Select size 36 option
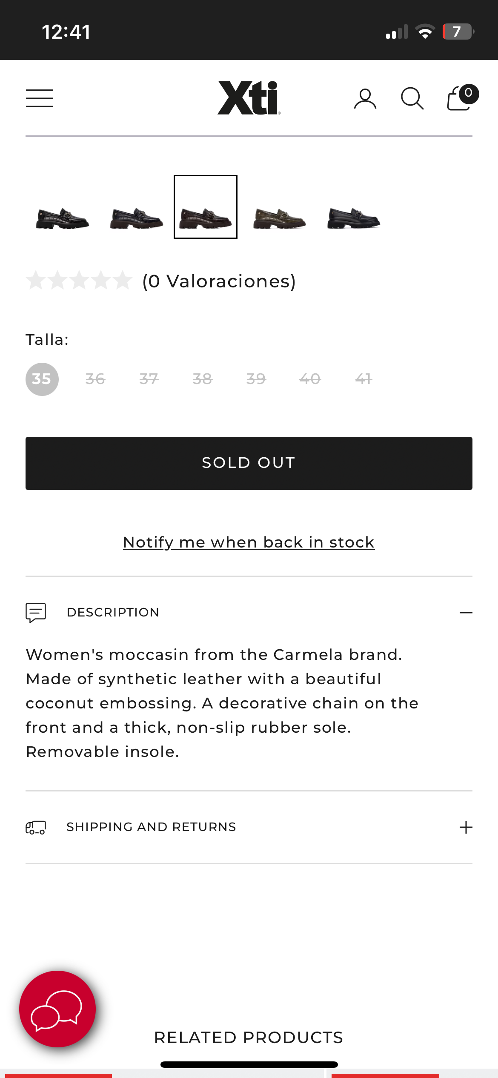The width and height of the screenshot is (498, 1078). pos(95,379)
